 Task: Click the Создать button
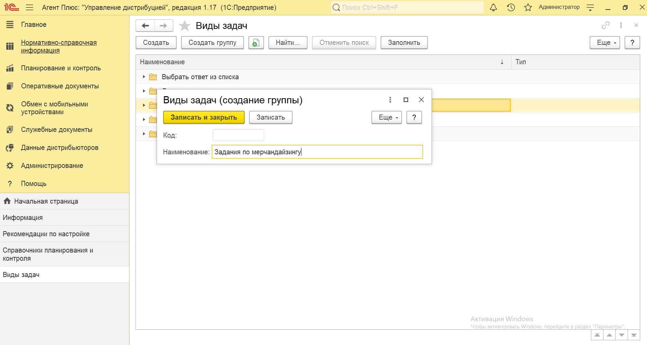156,43
